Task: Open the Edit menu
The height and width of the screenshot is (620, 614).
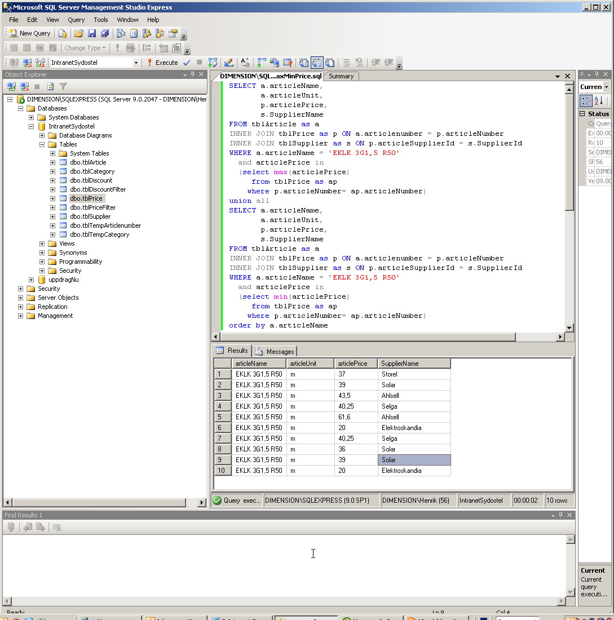Action: (32, 20)
